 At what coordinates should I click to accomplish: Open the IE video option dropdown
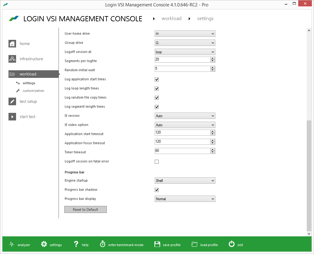click(x=185, y=125)
